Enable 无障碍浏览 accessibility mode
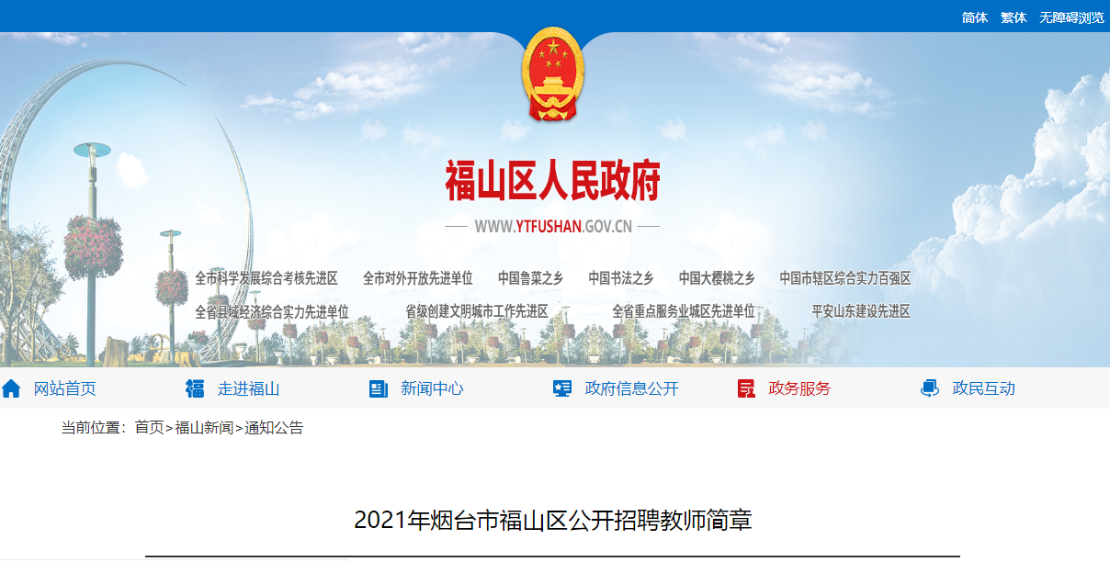 click(1071, 17)
